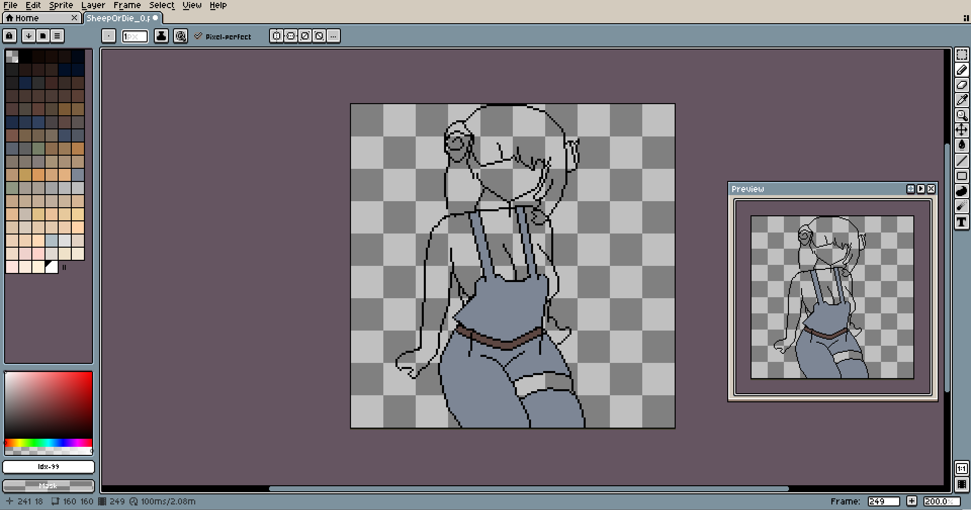Select the Text tool
Image resolution: width=971 pixels, height=510 pixels.
click(961, 222)
